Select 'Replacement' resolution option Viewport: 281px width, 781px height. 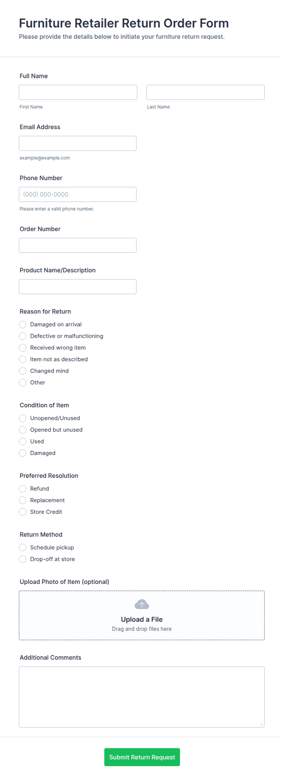[x=23, y=500]
